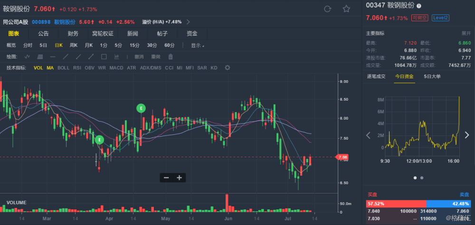Open the 新闻 news tab
The height and width of the screenshot is (225, 475).
pos(133,34)
